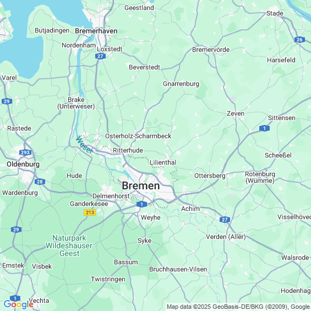
Task: Click the A29 shield near Varel
Action: click(7, 101)
